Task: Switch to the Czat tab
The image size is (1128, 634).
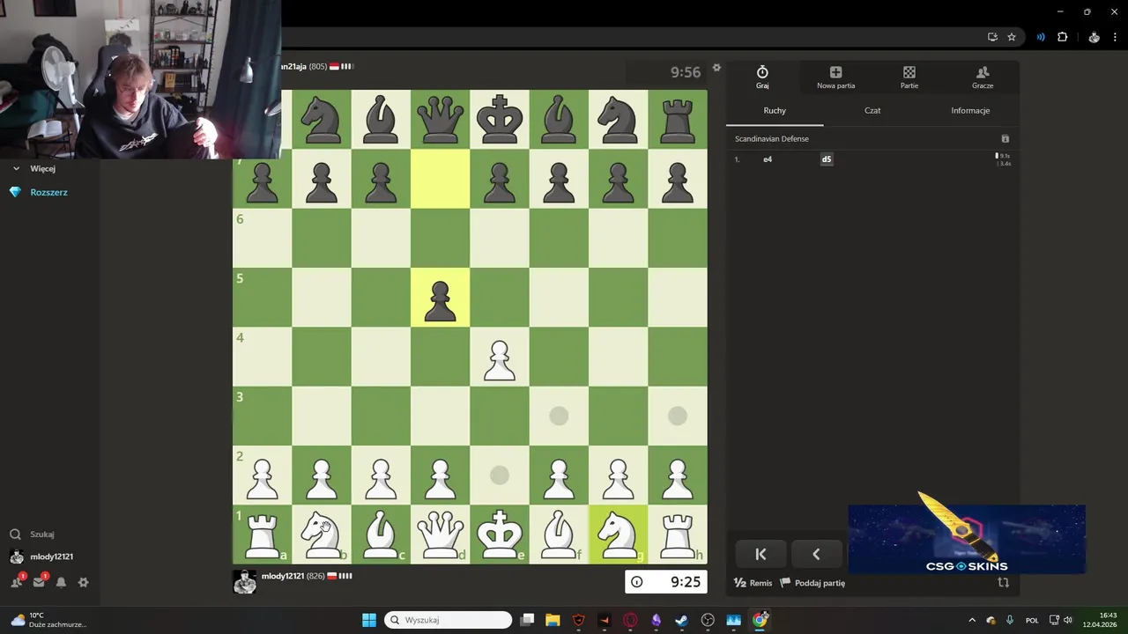Action: click(872, 110)
